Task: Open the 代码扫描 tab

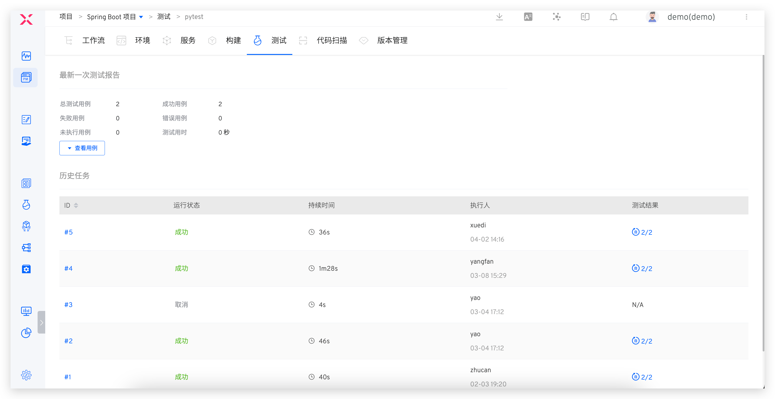Action: coord(332,40)
